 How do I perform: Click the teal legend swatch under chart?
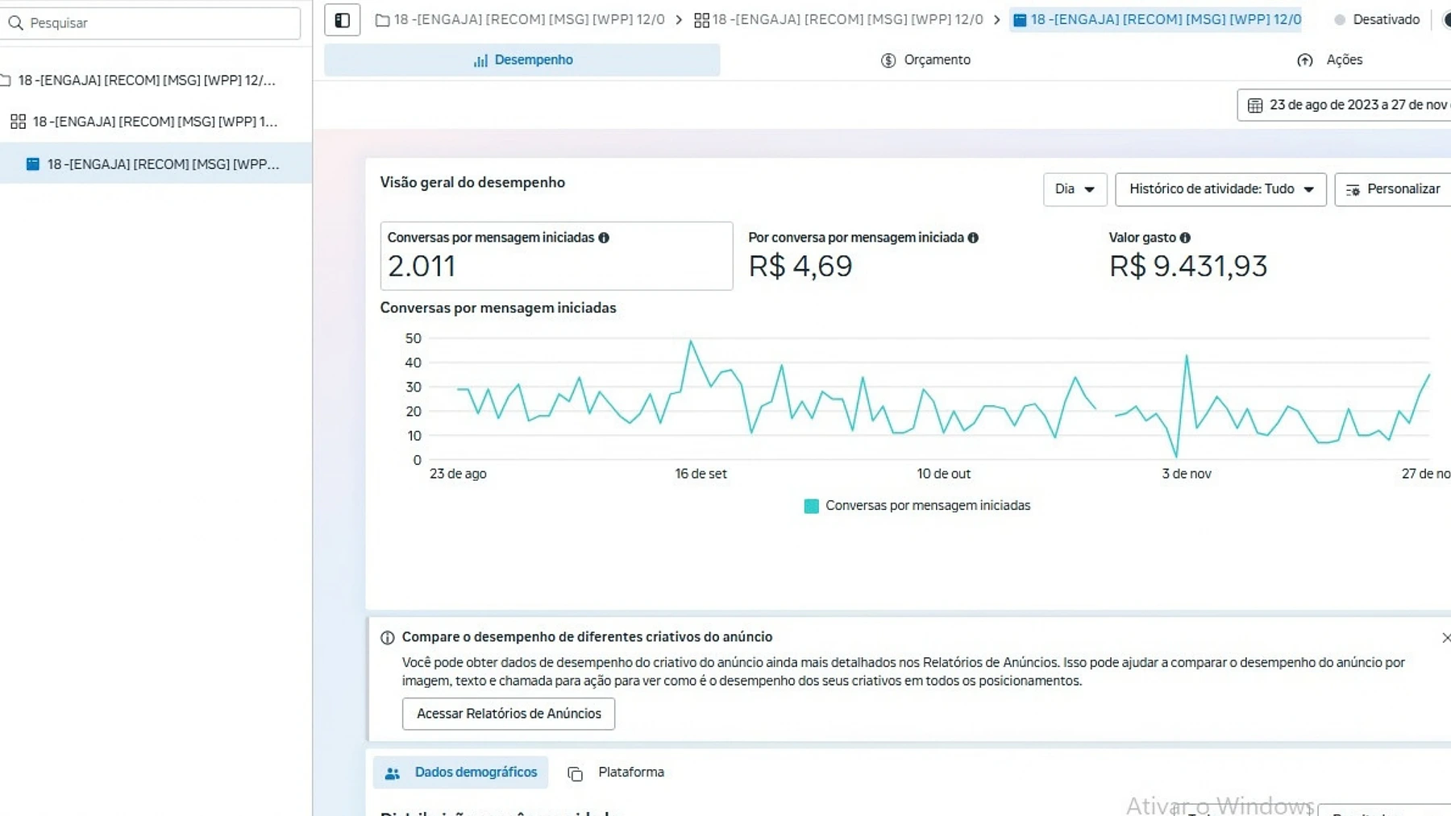[x=812, y=507]
